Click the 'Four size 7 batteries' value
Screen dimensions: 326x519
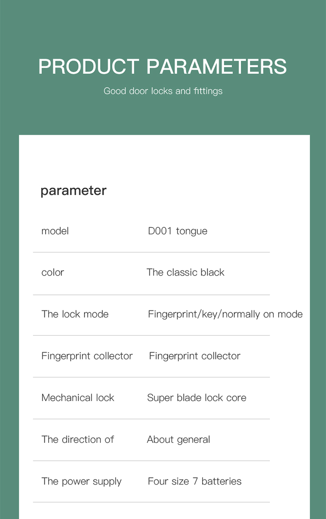pyautogui.click(x=195, y=481)
